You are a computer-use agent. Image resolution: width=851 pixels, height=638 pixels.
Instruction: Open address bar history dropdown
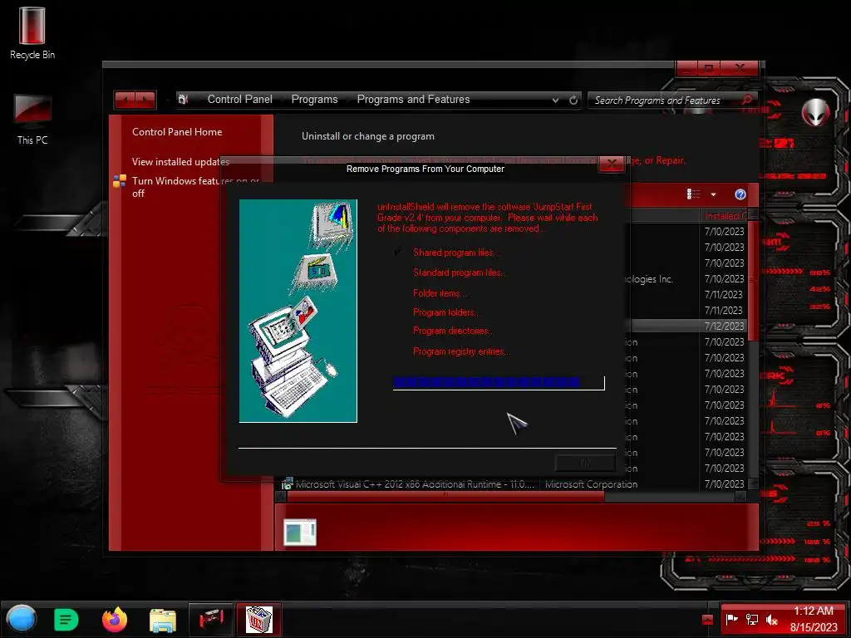tap(555, 100)
